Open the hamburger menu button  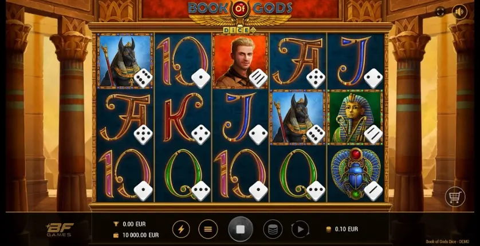coord(208,229)
